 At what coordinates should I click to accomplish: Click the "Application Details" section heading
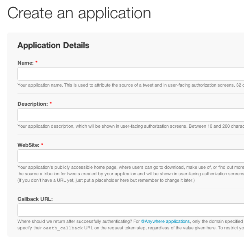coord(53,46)
